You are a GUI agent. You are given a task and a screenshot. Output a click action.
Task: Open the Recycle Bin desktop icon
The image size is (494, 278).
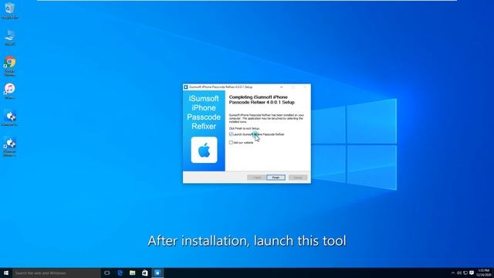pos(10,10)
